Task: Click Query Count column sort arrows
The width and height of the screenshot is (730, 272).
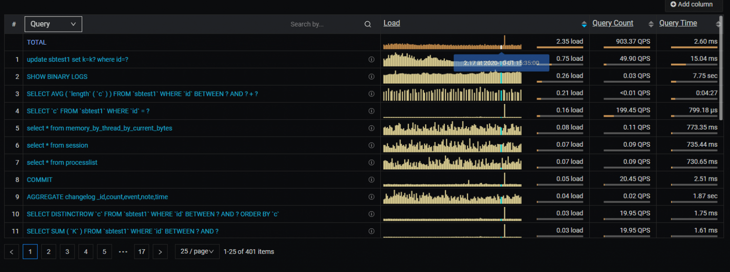Action: [651, 24]
